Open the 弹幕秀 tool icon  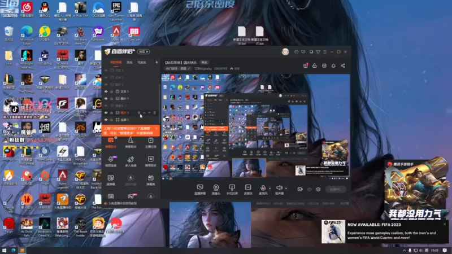(150, 180)
